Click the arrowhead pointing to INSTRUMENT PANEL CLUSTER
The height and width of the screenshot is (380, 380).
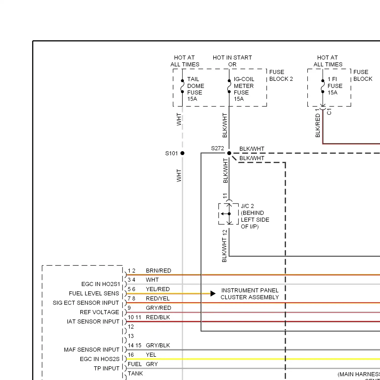213,294
